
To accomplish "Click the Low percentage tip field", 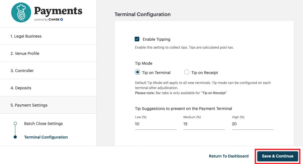I will 155,124.
